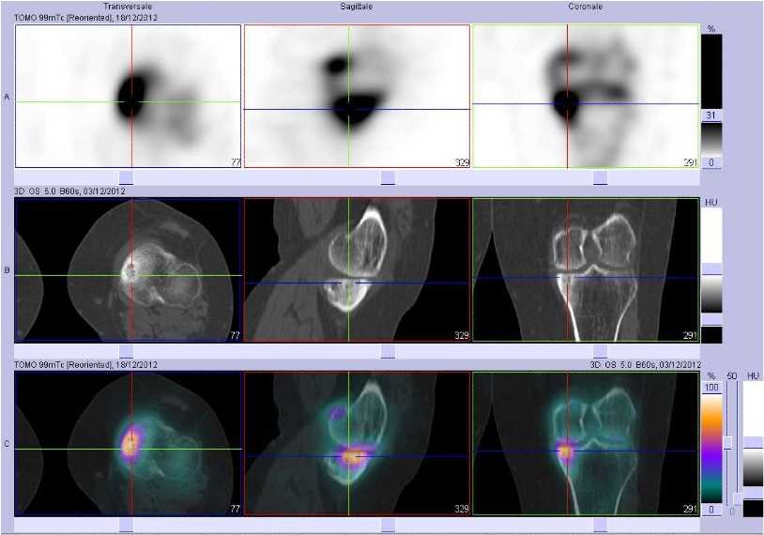This screenshot has width=764, height=535.
Task: Select the coronal SPECT image in row A
Action: click(x=586, y=96)
